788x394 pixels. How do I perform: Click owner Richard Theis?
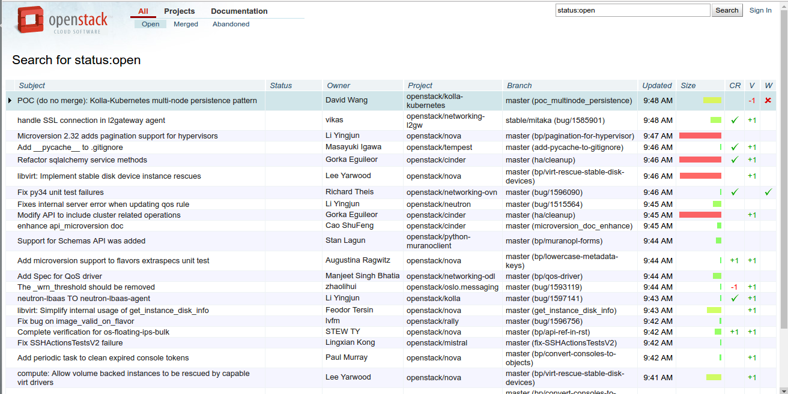(350, 191)
